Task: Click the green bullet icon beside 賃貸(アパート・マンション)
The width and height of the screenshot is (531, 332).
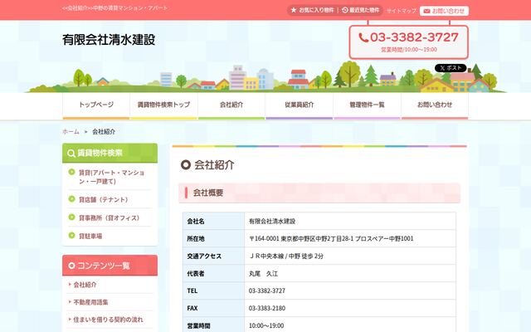Action: (x=71, y=172)
